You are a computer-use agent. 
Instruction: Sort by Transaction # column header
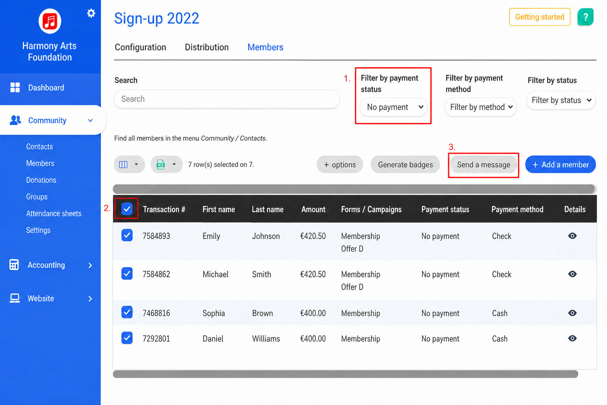pos(164,209)
